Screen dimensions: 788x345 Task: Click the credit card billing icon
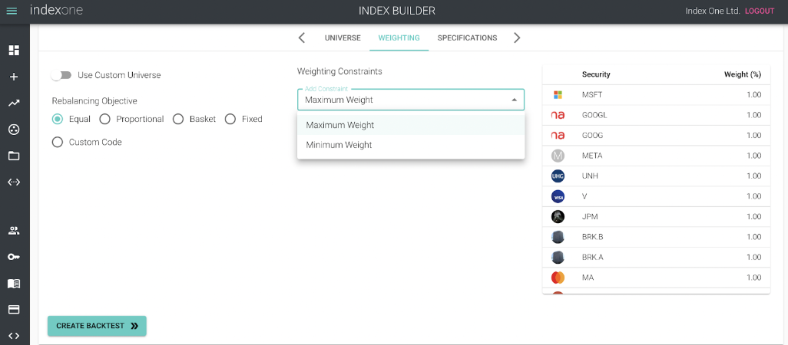click(x=14, y=310)
